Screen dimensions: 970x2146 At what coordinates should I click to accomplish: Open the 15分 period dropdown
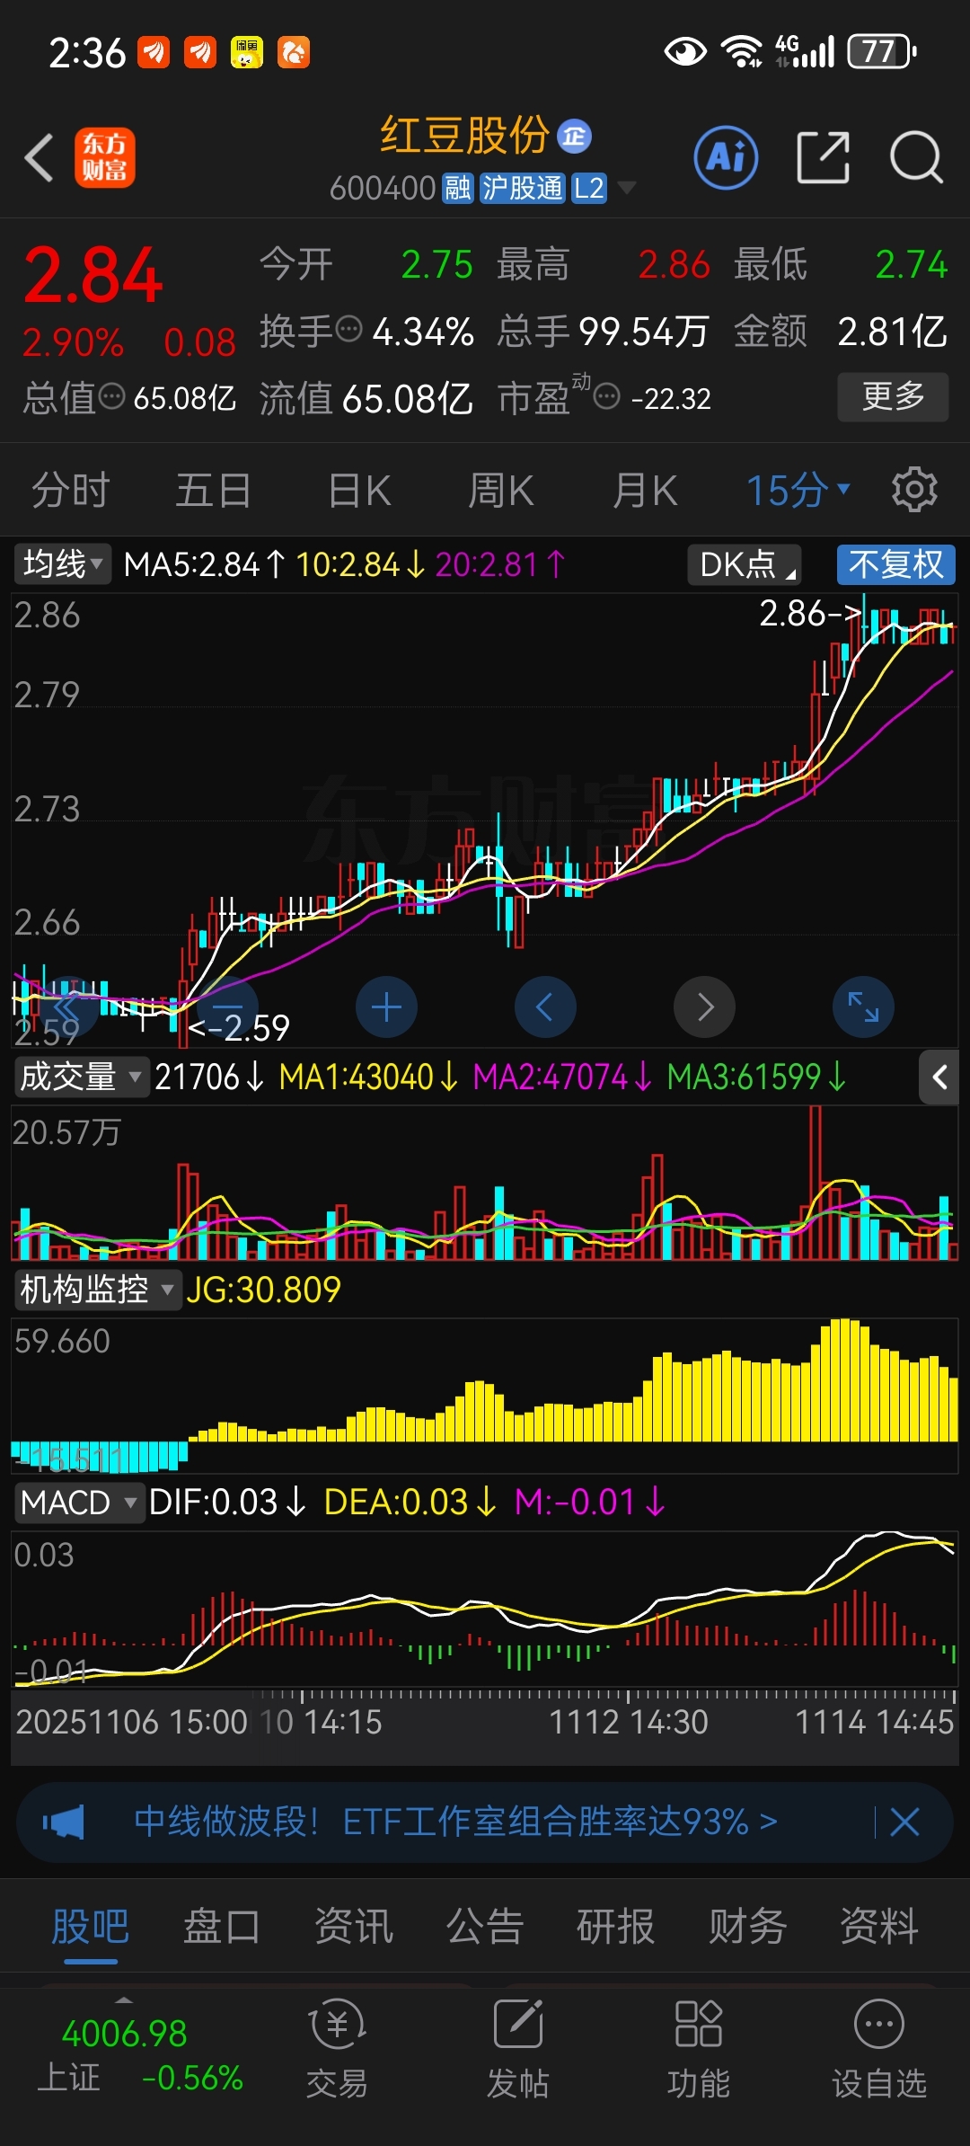(x=798, y=490)
